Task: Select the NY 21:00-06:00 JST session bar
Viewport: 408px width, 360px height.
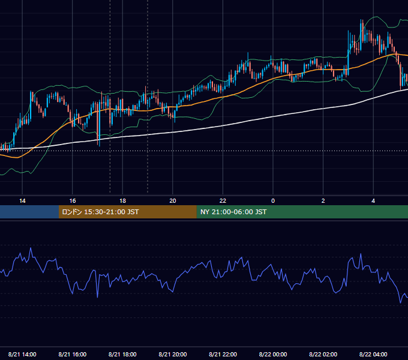Action: point(302,212)
